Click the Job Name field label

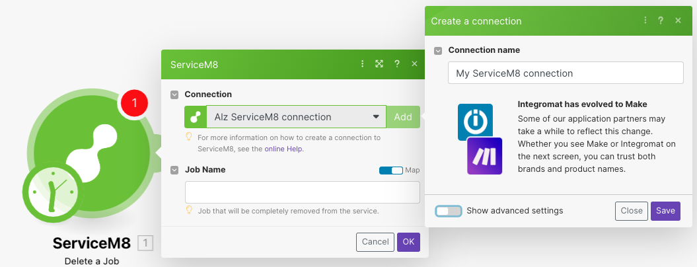coord(205,170)
